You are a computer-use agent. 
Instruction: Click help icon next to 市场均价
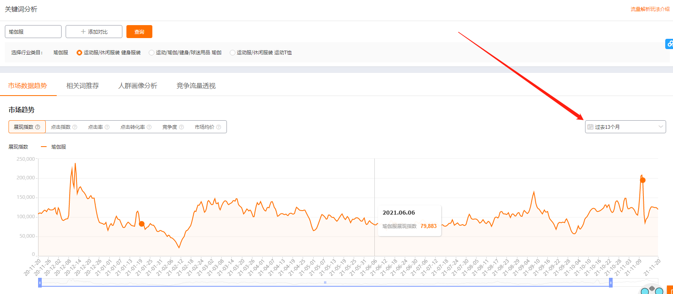pyautogui.click(x=219, y=127)
